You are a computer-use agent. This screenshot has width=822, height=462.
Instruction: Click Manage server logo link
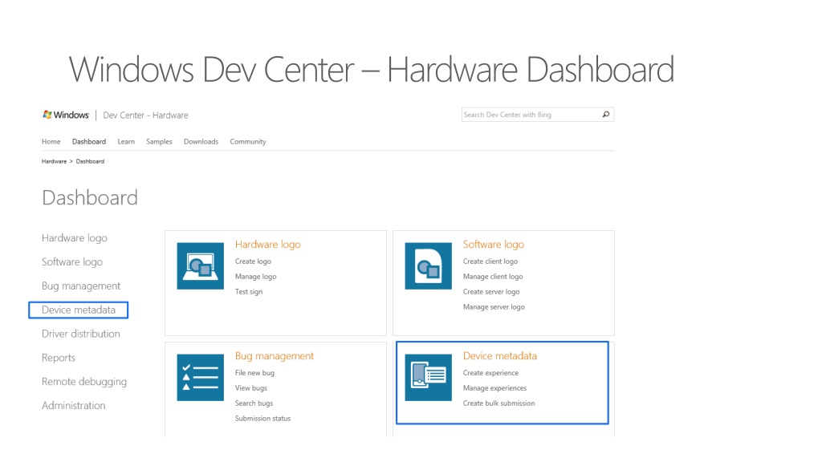[494, 306]
